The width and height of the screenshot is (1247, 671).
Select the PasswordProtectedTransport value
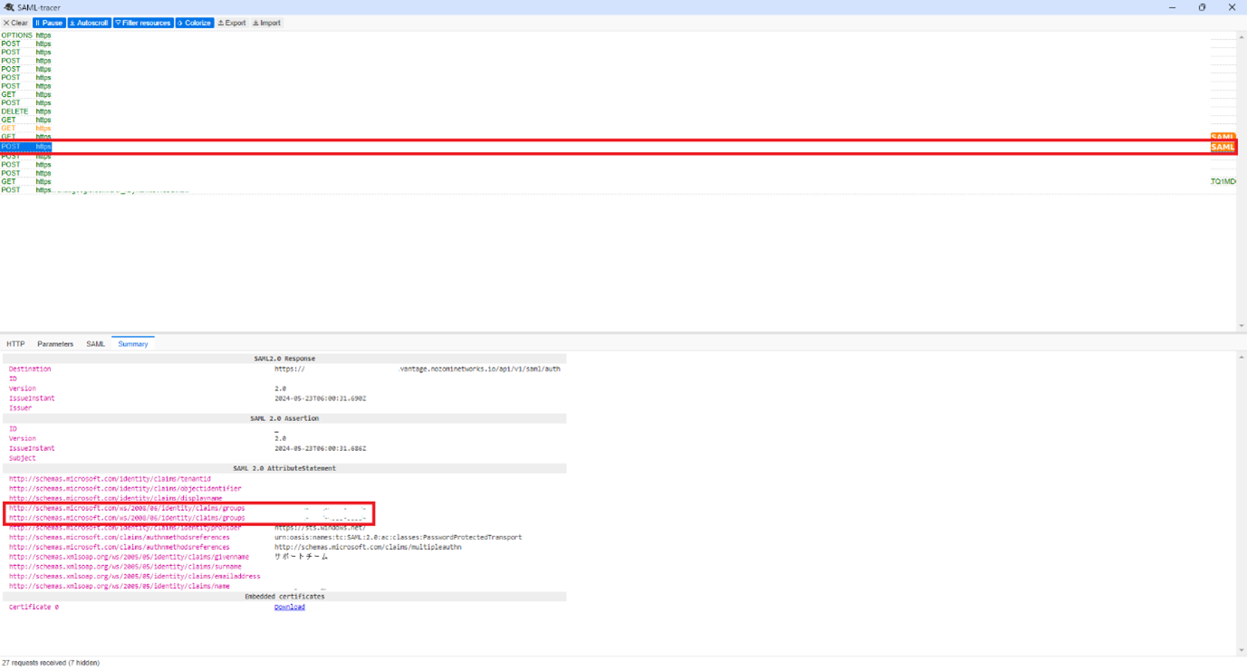[x=398, y=537]
